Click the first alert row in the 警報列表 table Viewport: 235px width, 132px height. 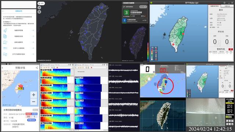pos(221,53)
